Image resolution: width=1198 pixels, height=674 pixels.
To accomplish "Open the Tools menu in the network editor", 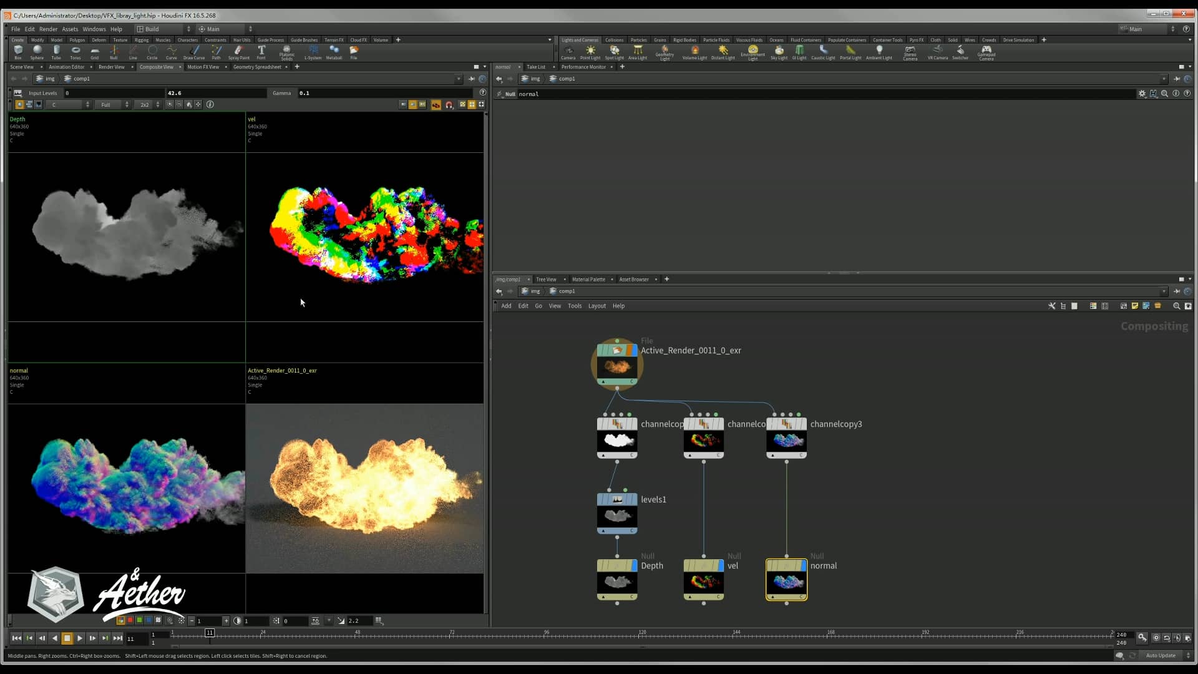I will pyautogui.click(x=575, y=306).
